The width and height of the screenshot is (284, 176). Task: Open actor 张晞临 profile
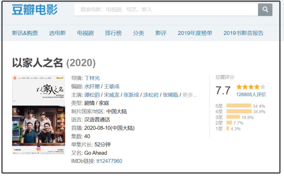(x=170, y=95)
